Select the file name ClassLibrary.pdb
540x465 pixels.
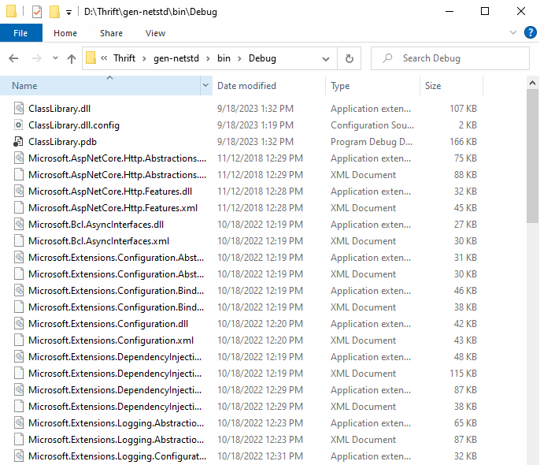pos(63,142)
